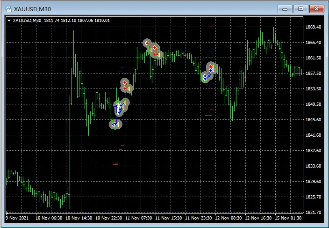The height and width of the screenshot is (228, 329).
Task: Select the lowest blue buy arrow near 1845.60
Action: pos(114,124)
